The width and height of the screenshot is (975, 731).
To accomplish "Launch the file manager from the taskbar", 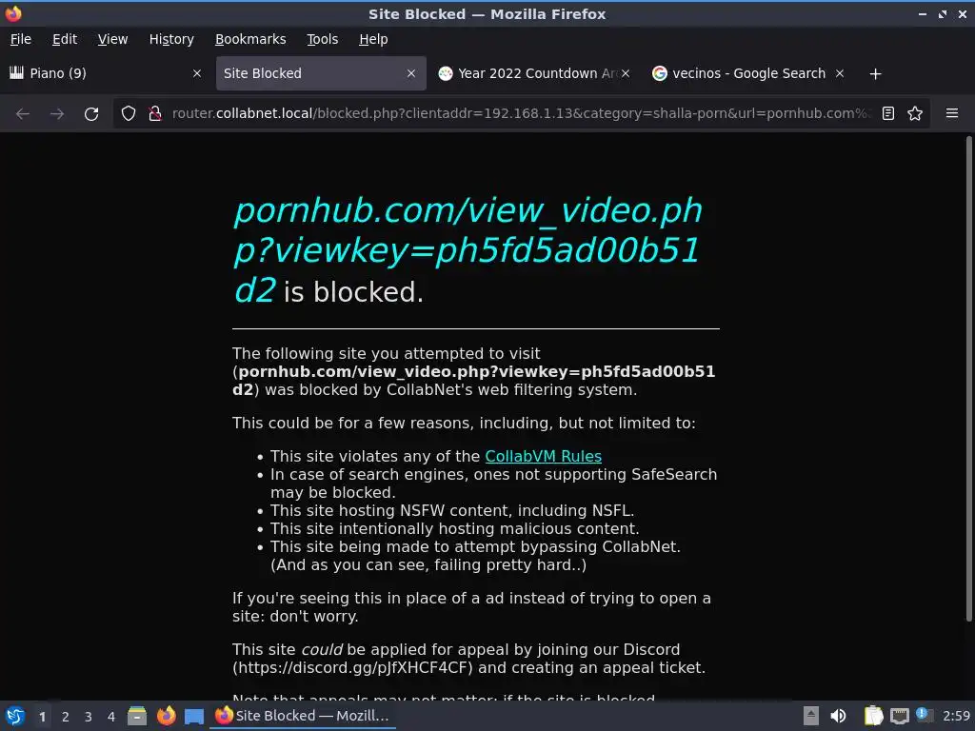I will pyautogui.click(x=137, y=716).
